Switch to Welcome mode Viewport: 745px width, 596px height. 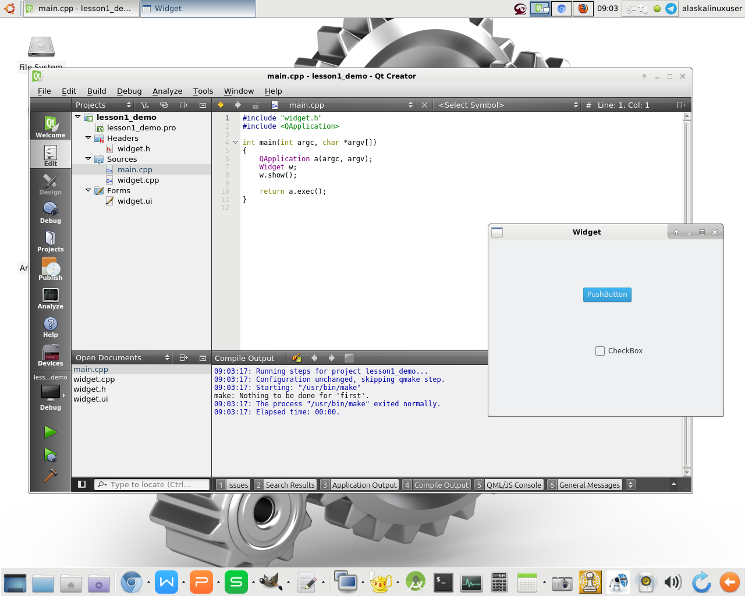click(51, 126)
